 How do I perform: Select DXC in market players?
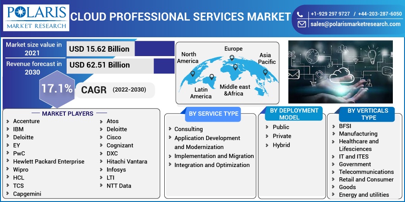click(112, 154)
